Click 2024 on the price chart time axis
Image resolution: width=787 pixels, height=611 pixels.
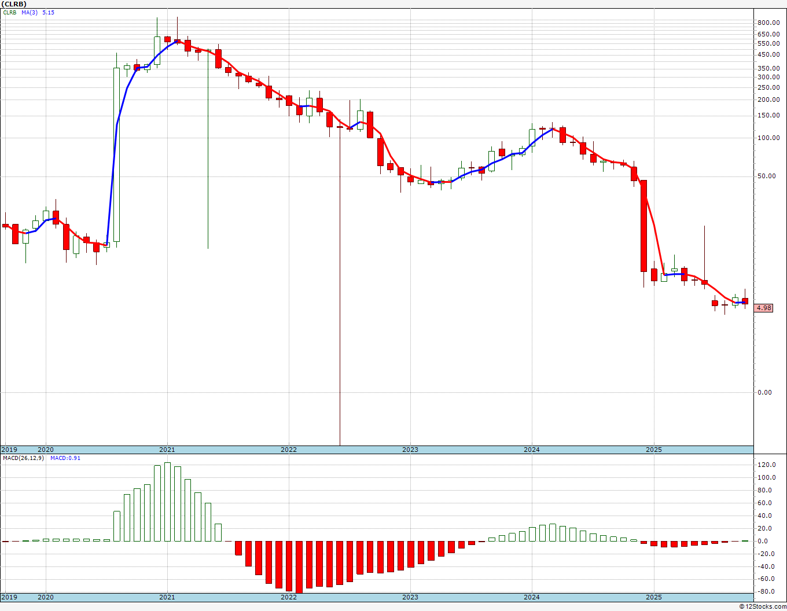[x=532, y=450]
